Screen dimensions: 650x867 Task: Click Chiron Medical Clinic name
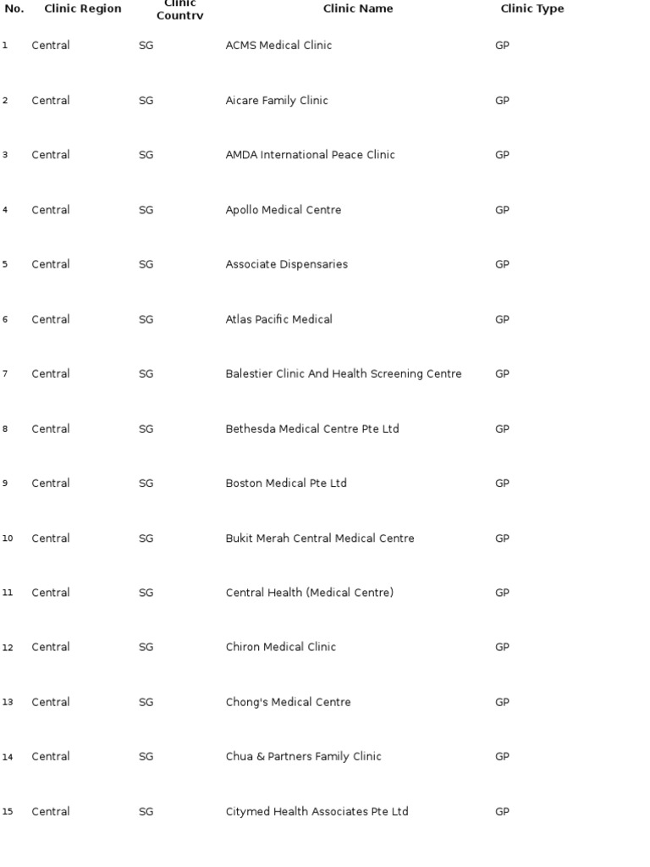(x=280, y=647)
